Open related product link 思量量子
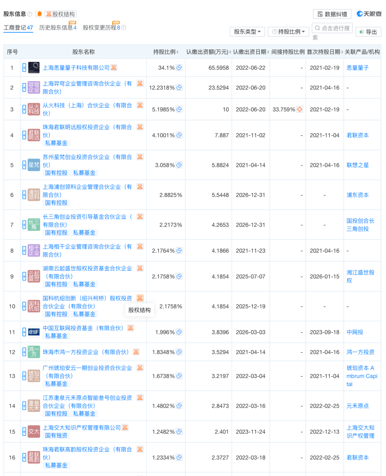The width and height of the screenshot is (386, 476). point(358,68)
